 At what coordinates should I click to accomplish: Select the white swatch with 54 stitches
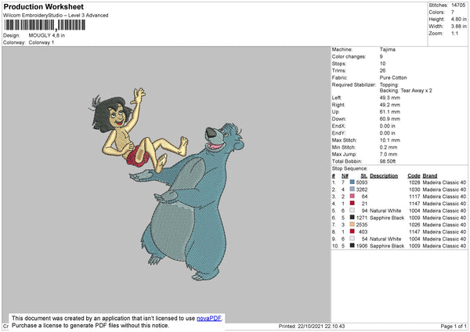352,239
